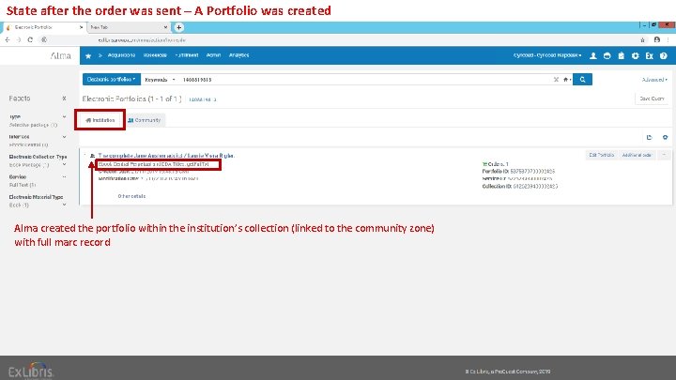Open the Acquisitions menu
The image size is (676, 380).
click(x=121, y=55)
